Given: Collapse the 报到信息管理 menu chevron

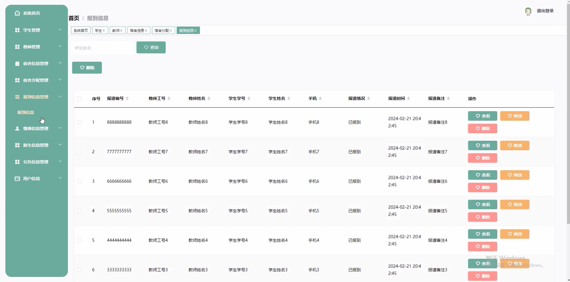Looking at the screenshot, I should (x=60, y=97).
